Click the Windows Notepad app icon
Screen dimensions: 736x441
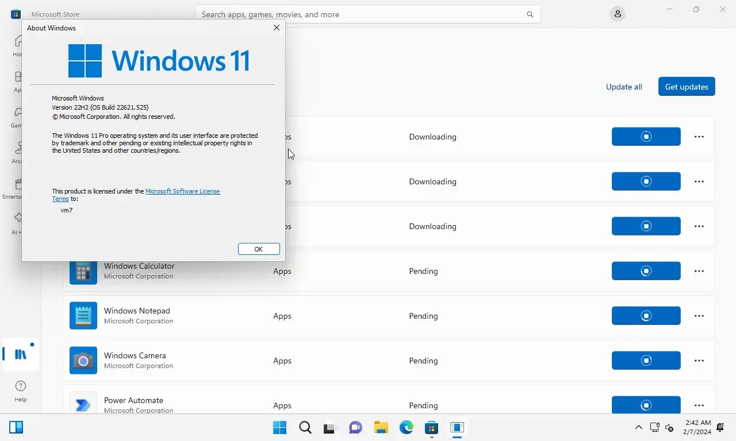pyautogui.click(x=83, y=316)
